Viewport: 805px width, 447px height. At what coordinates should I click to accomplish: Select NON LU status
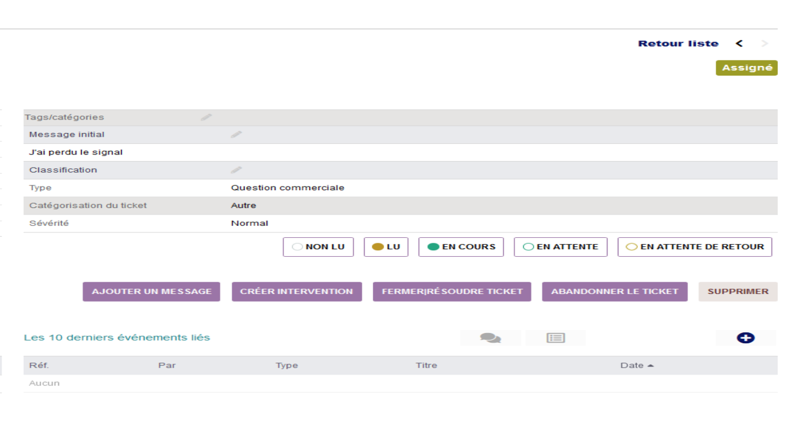[x=318, y=247]
